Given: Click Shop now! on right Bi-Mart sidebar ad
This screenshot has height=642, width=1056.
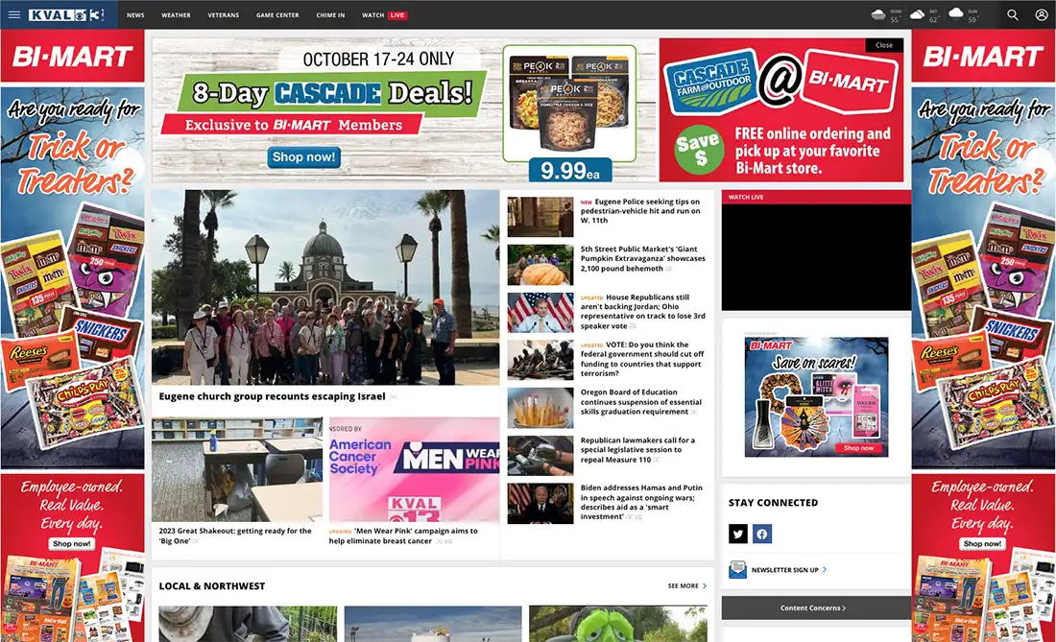Looking at the screenshot, I should tap(983, 544).
